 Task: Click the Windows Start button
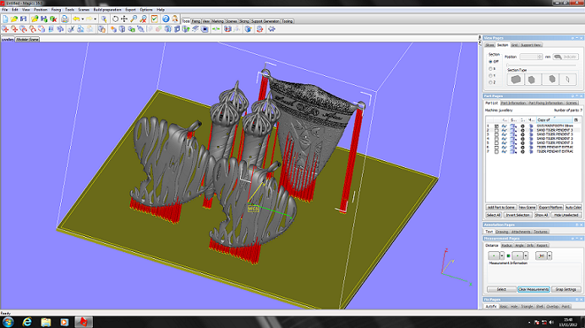pos(8,322)
